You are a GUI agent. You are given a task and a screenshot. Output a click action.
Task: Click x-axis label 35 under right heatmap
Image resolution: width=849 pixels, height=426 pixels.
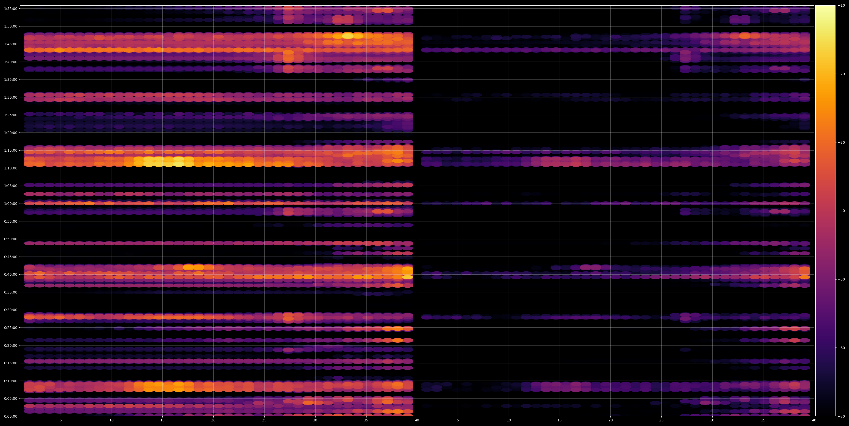[763, 420]
